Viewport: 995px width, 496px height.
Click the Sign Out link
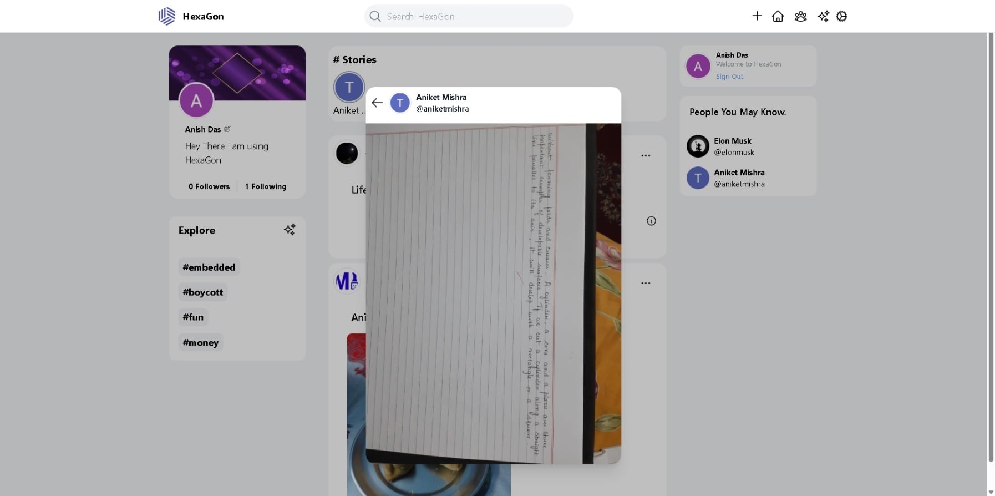coord(729,77)
